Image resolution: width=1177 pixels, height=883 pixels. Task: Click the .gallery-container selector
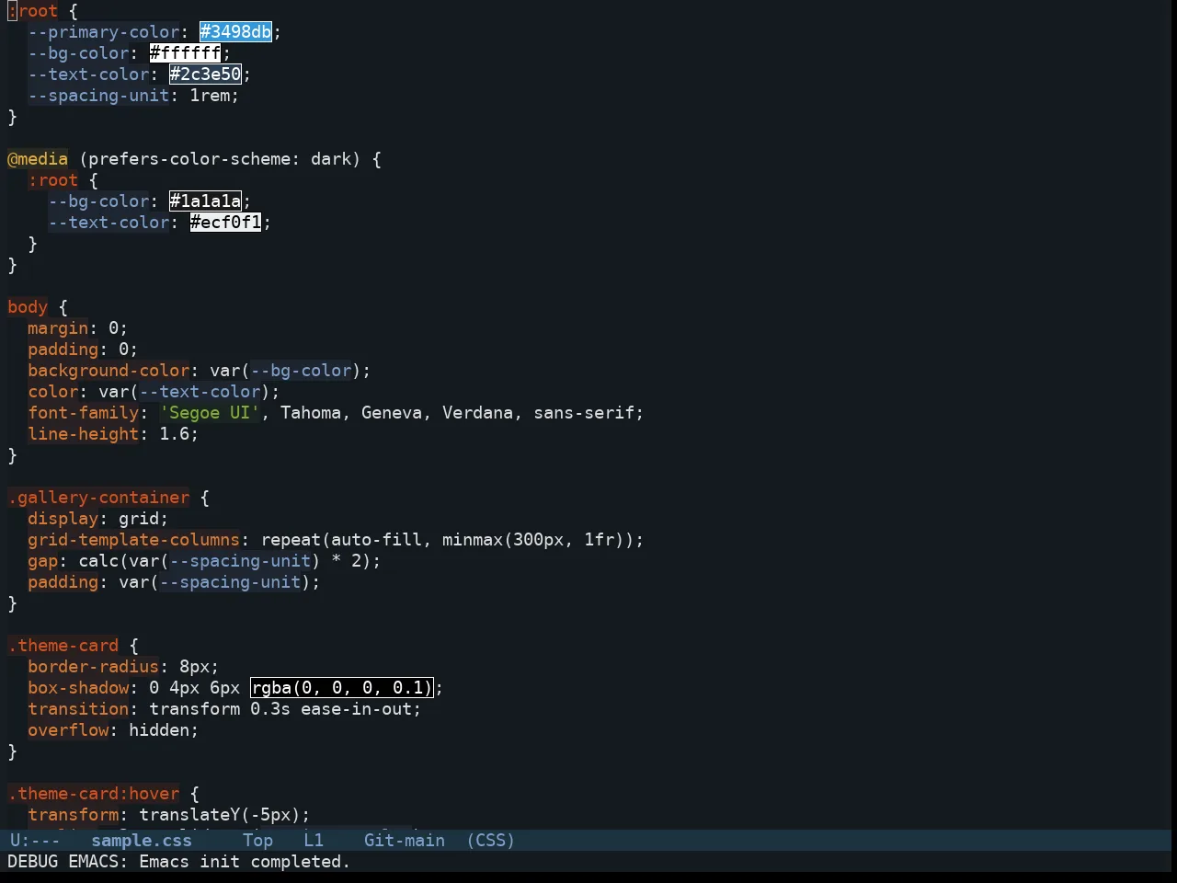[x=98, y=498]
